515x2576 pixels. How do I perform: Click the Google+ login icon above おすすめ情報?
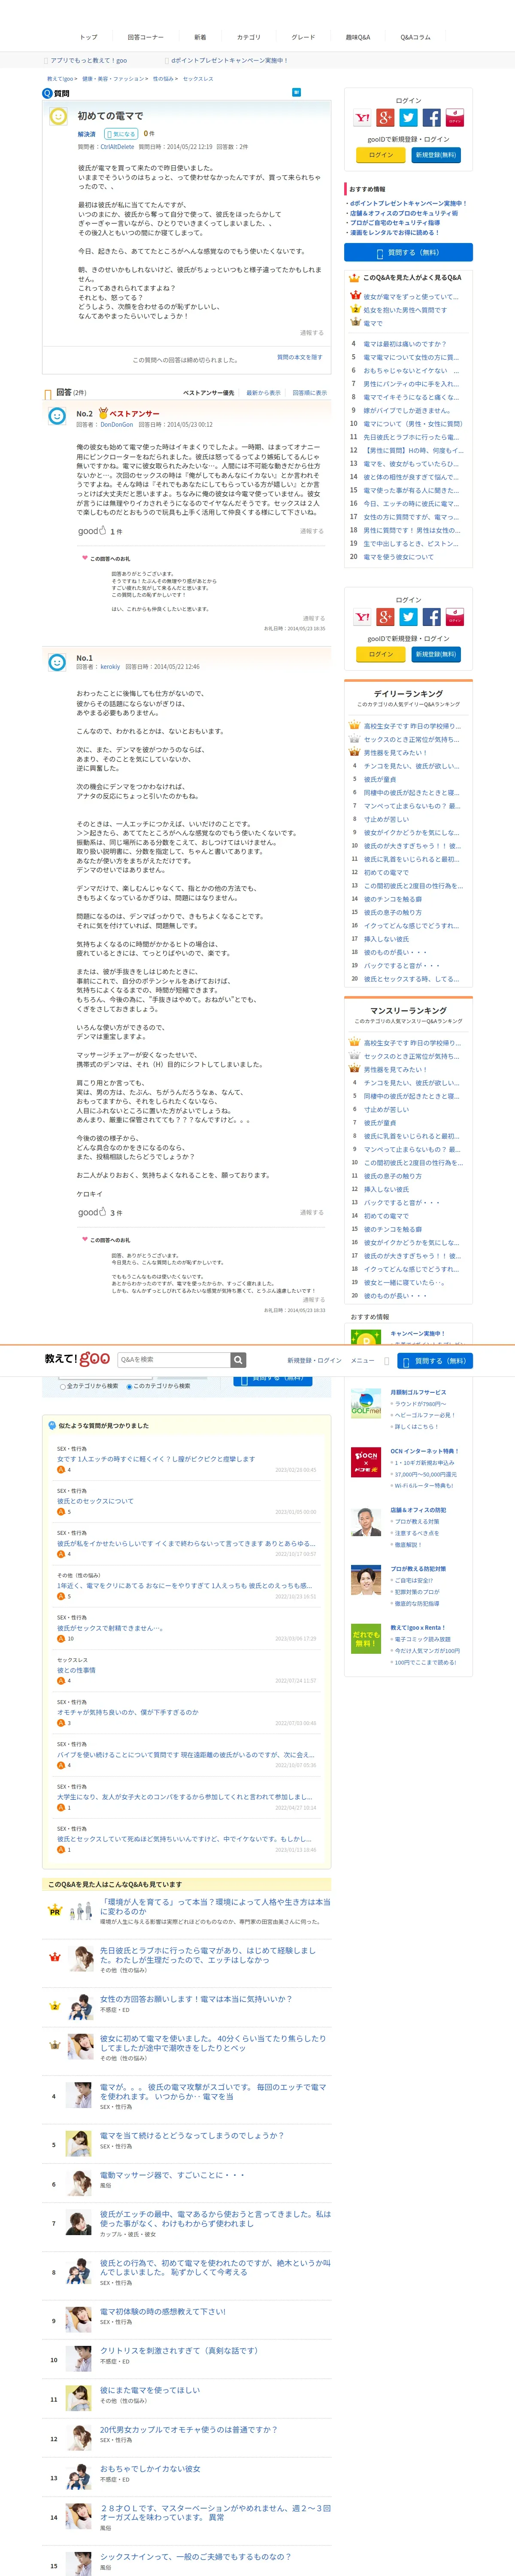pyautogui.click(x=385, y=118)
